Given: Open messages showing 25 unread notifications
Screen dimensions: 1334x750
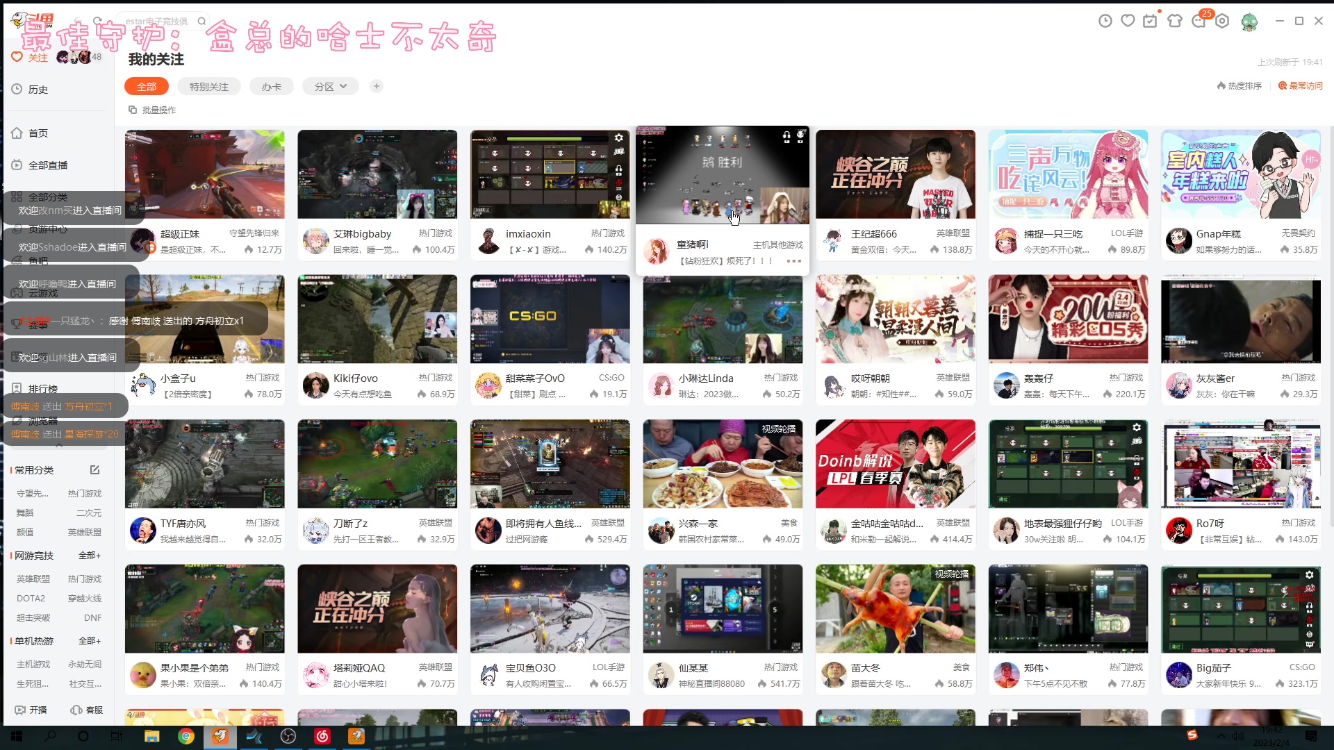Looking at the screenshot, I should coord(1199,22).
